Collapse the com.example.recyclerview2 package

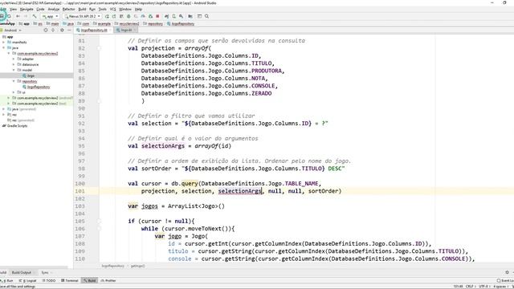(x=9, y=54)
